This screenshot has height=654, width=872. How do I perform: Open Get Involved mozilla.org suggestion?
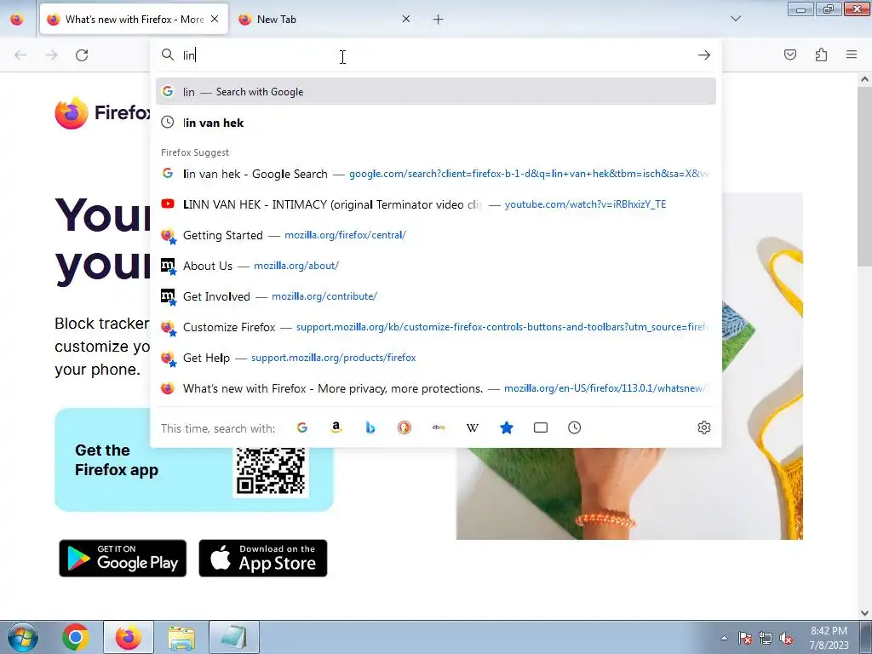pos(436,296)
